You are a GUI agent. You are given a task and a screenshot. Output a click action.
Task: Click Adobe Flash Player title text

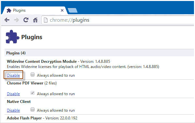pyautogui.click(x=24, y=118)
